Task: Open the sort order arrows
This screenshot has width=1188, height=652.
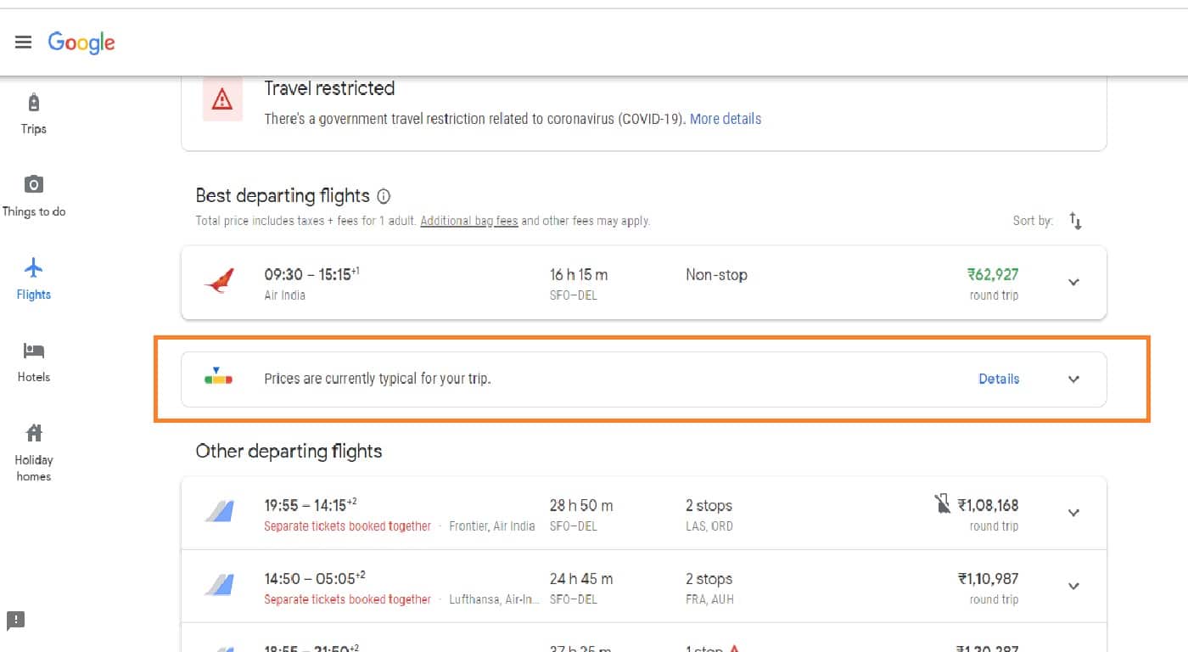Action: tap(1075, 221)
